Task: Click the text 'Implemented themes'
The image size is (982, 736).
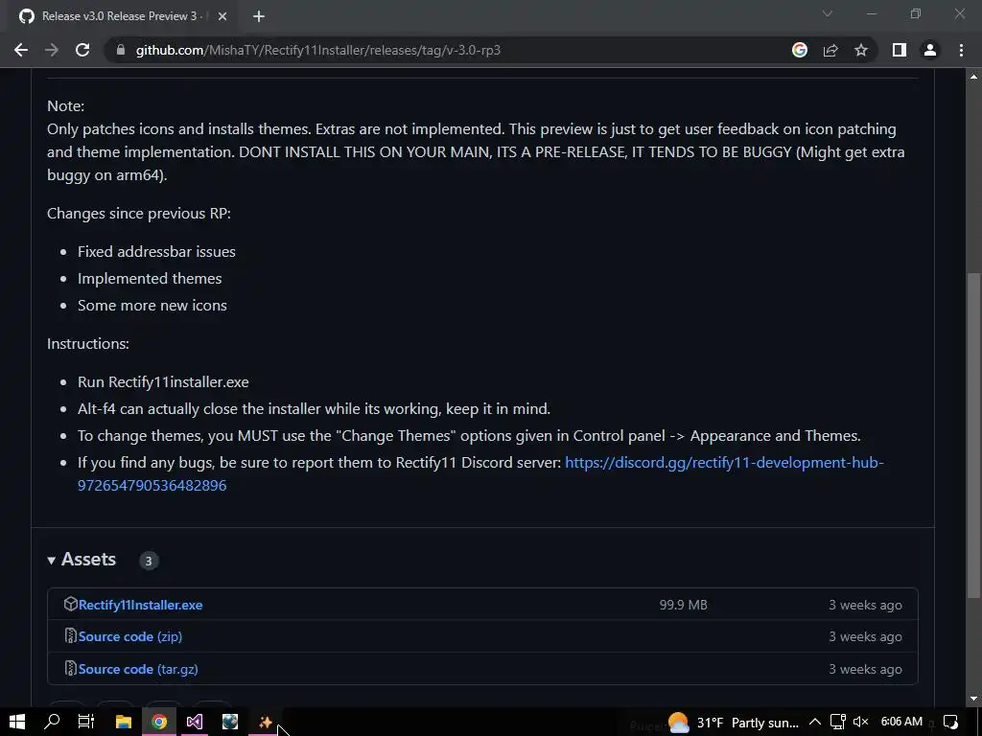Action: point(150,279)
